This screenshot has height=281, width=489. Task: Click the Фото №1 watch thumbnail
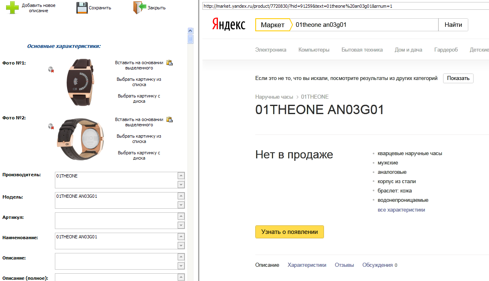(x=80, y=82)
